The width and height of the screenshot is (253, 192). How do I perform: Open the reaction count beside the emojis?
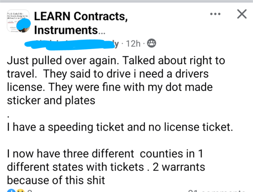(x=30, y=191)
